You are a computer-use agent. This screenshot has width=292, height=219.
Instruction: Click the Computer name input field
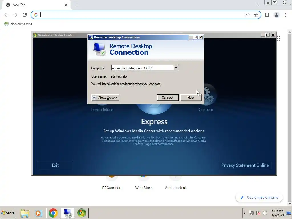point(143,68)
